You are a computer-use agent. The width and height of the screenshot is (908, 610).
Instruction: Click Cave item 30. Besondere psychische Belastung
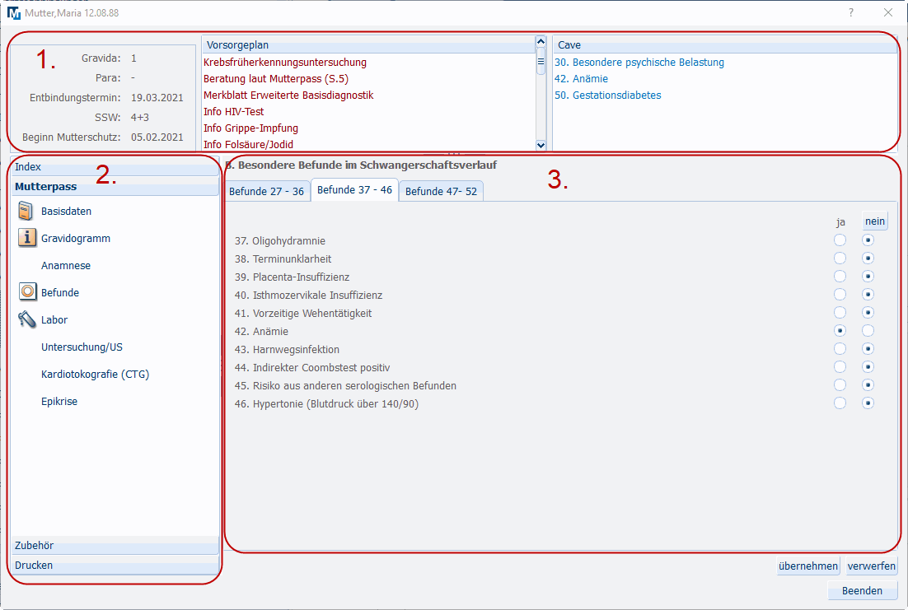(x=639, y=62)
